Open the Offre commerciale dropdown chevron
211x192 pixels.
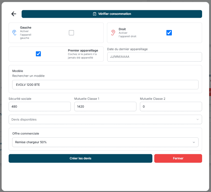pyautogui.click(x=194, y=142)
